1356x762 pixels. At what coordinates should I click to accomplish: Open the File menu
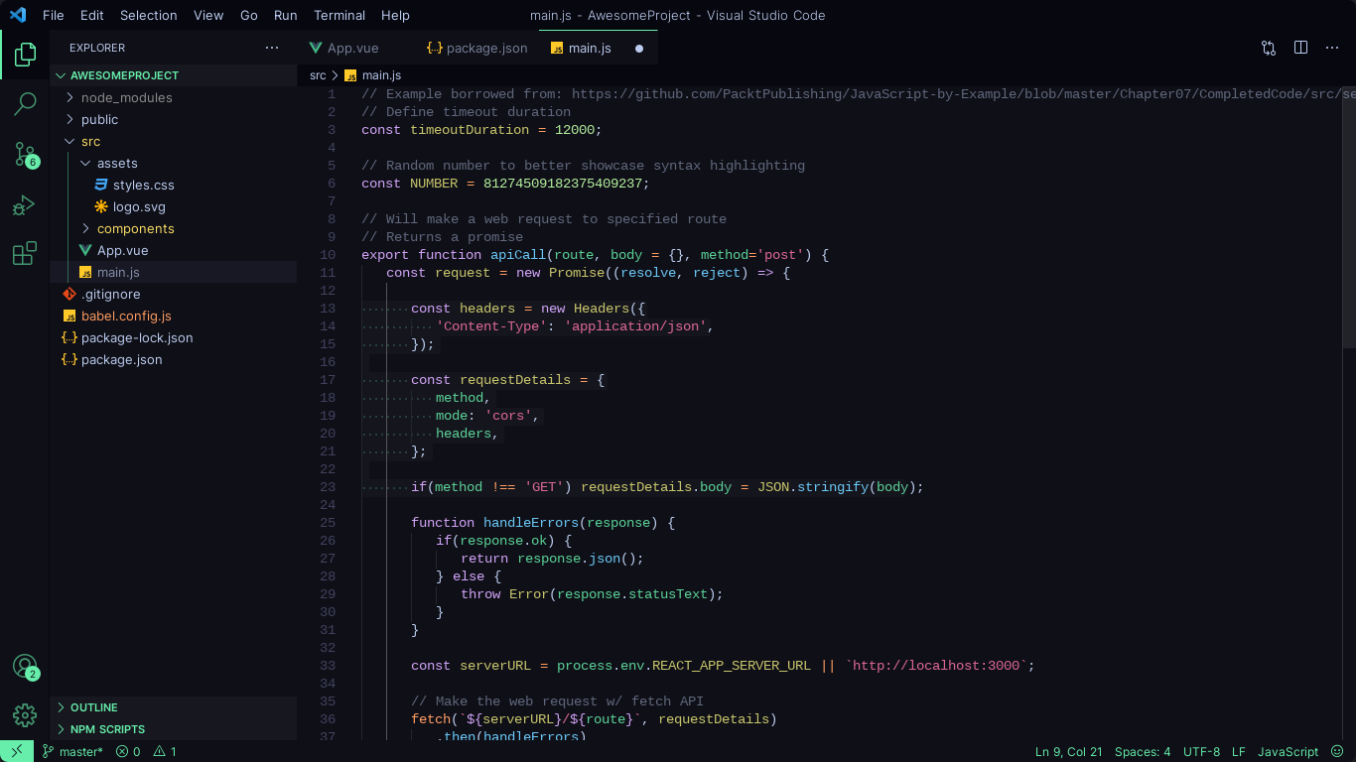(x=54, y=15)
